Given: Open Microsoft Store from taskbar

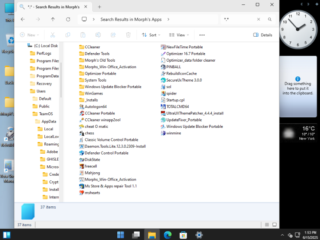Looking at the screenshot, I should pos(183,235).
